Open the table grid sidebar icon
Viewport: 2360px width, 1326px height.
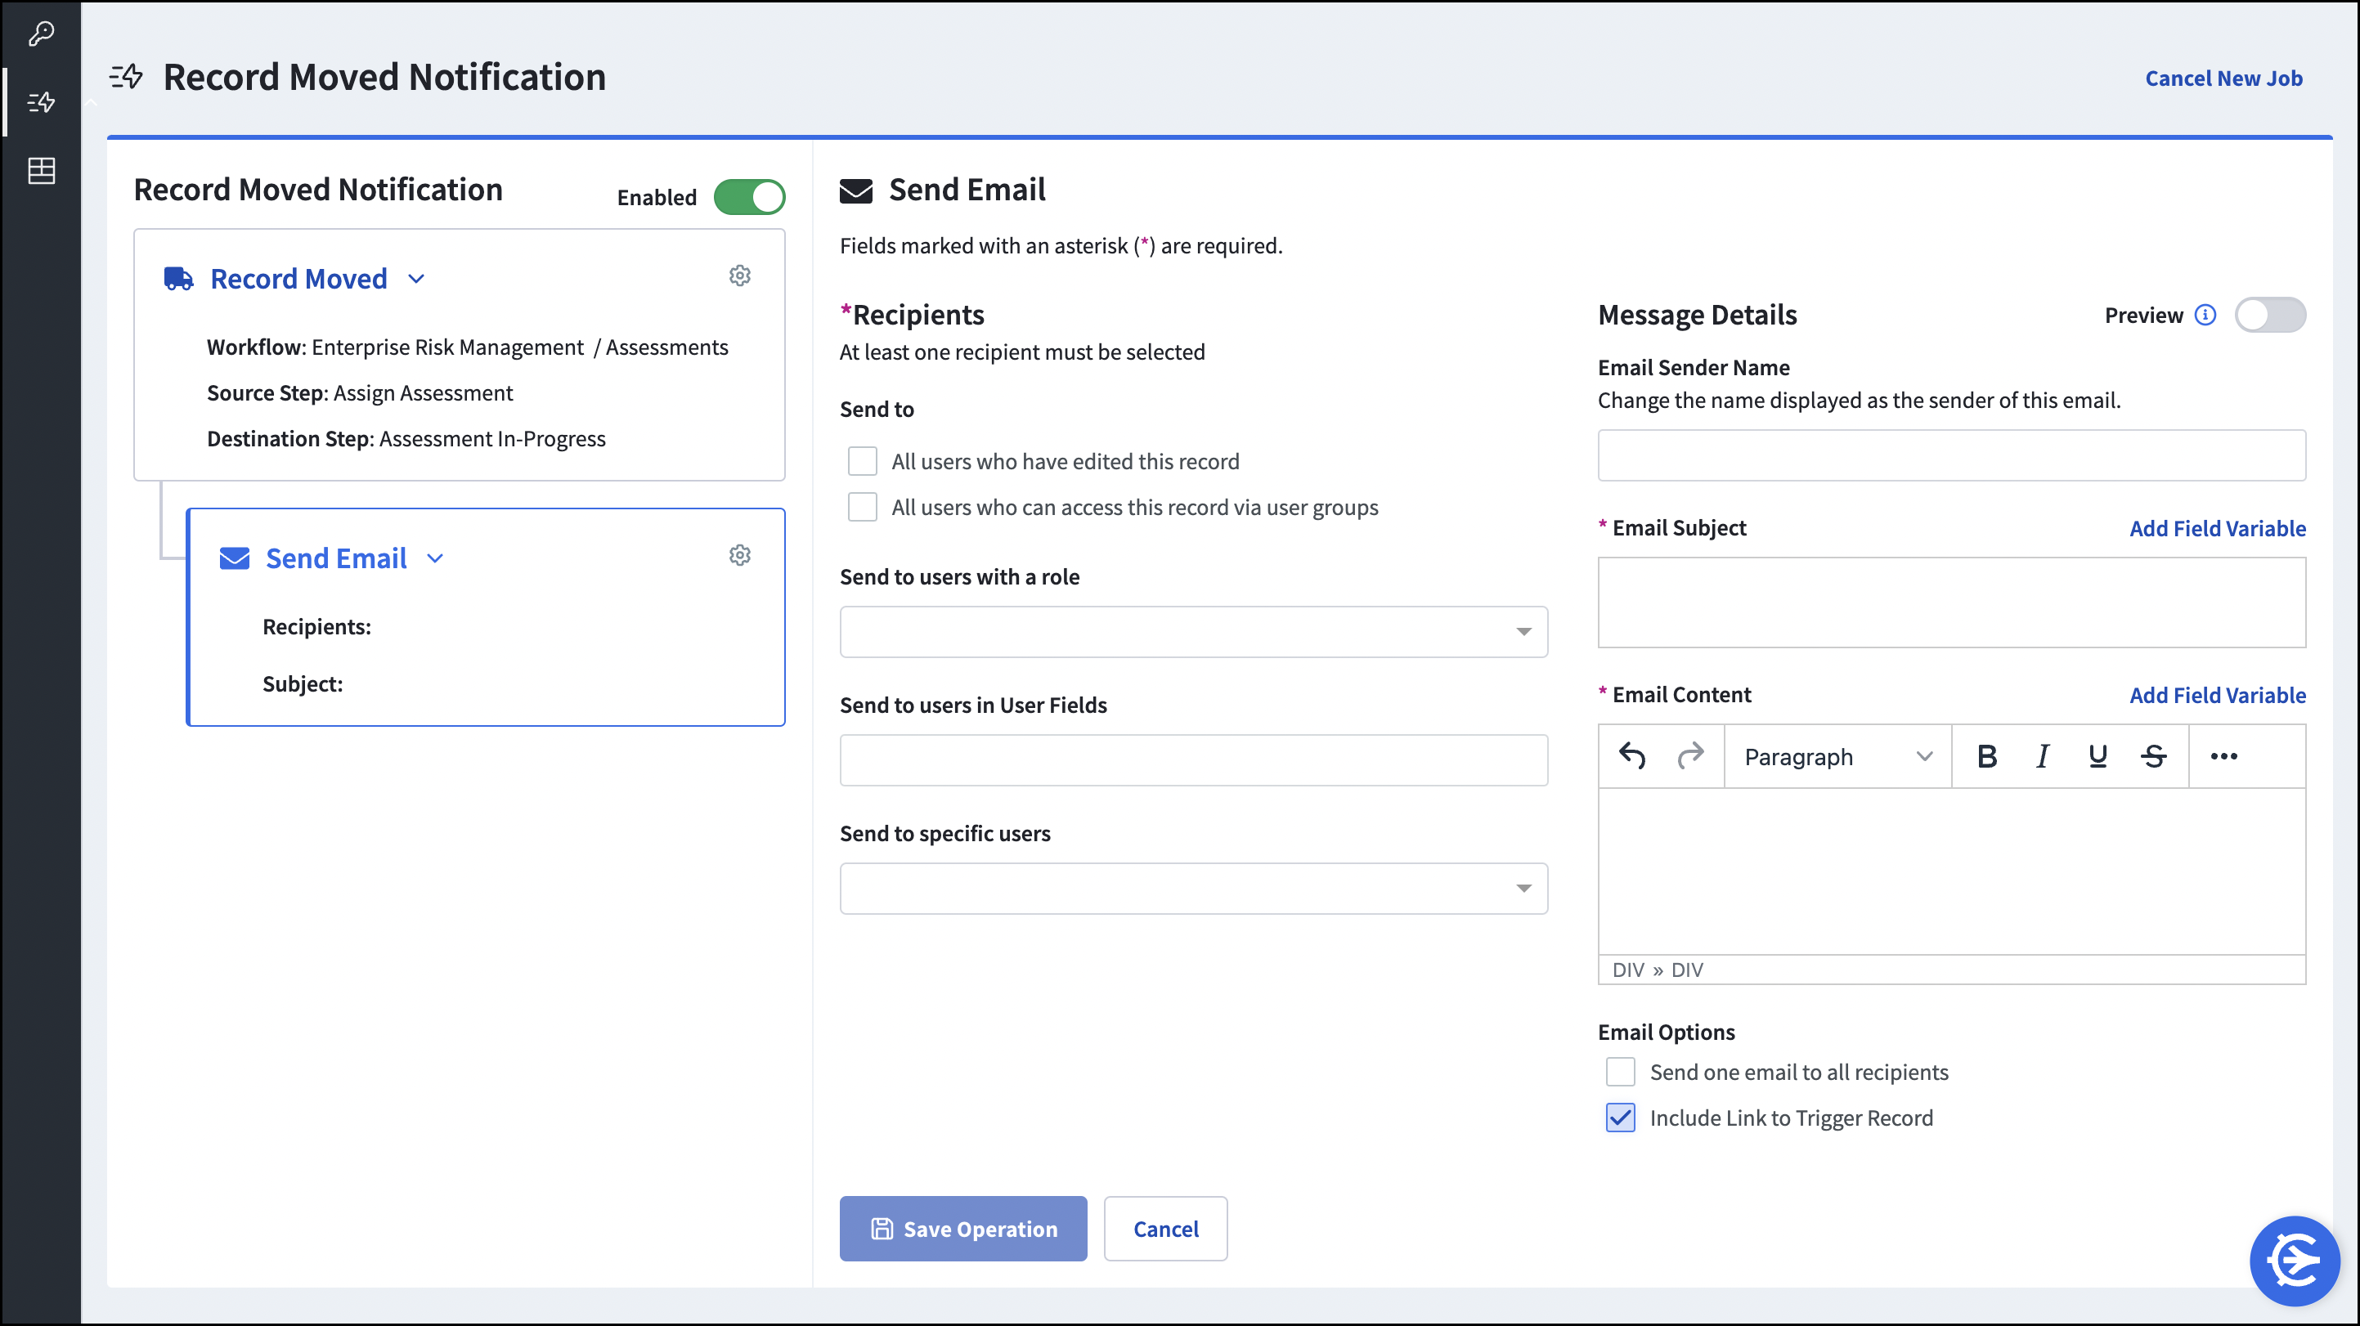click(x=41, y=170)
